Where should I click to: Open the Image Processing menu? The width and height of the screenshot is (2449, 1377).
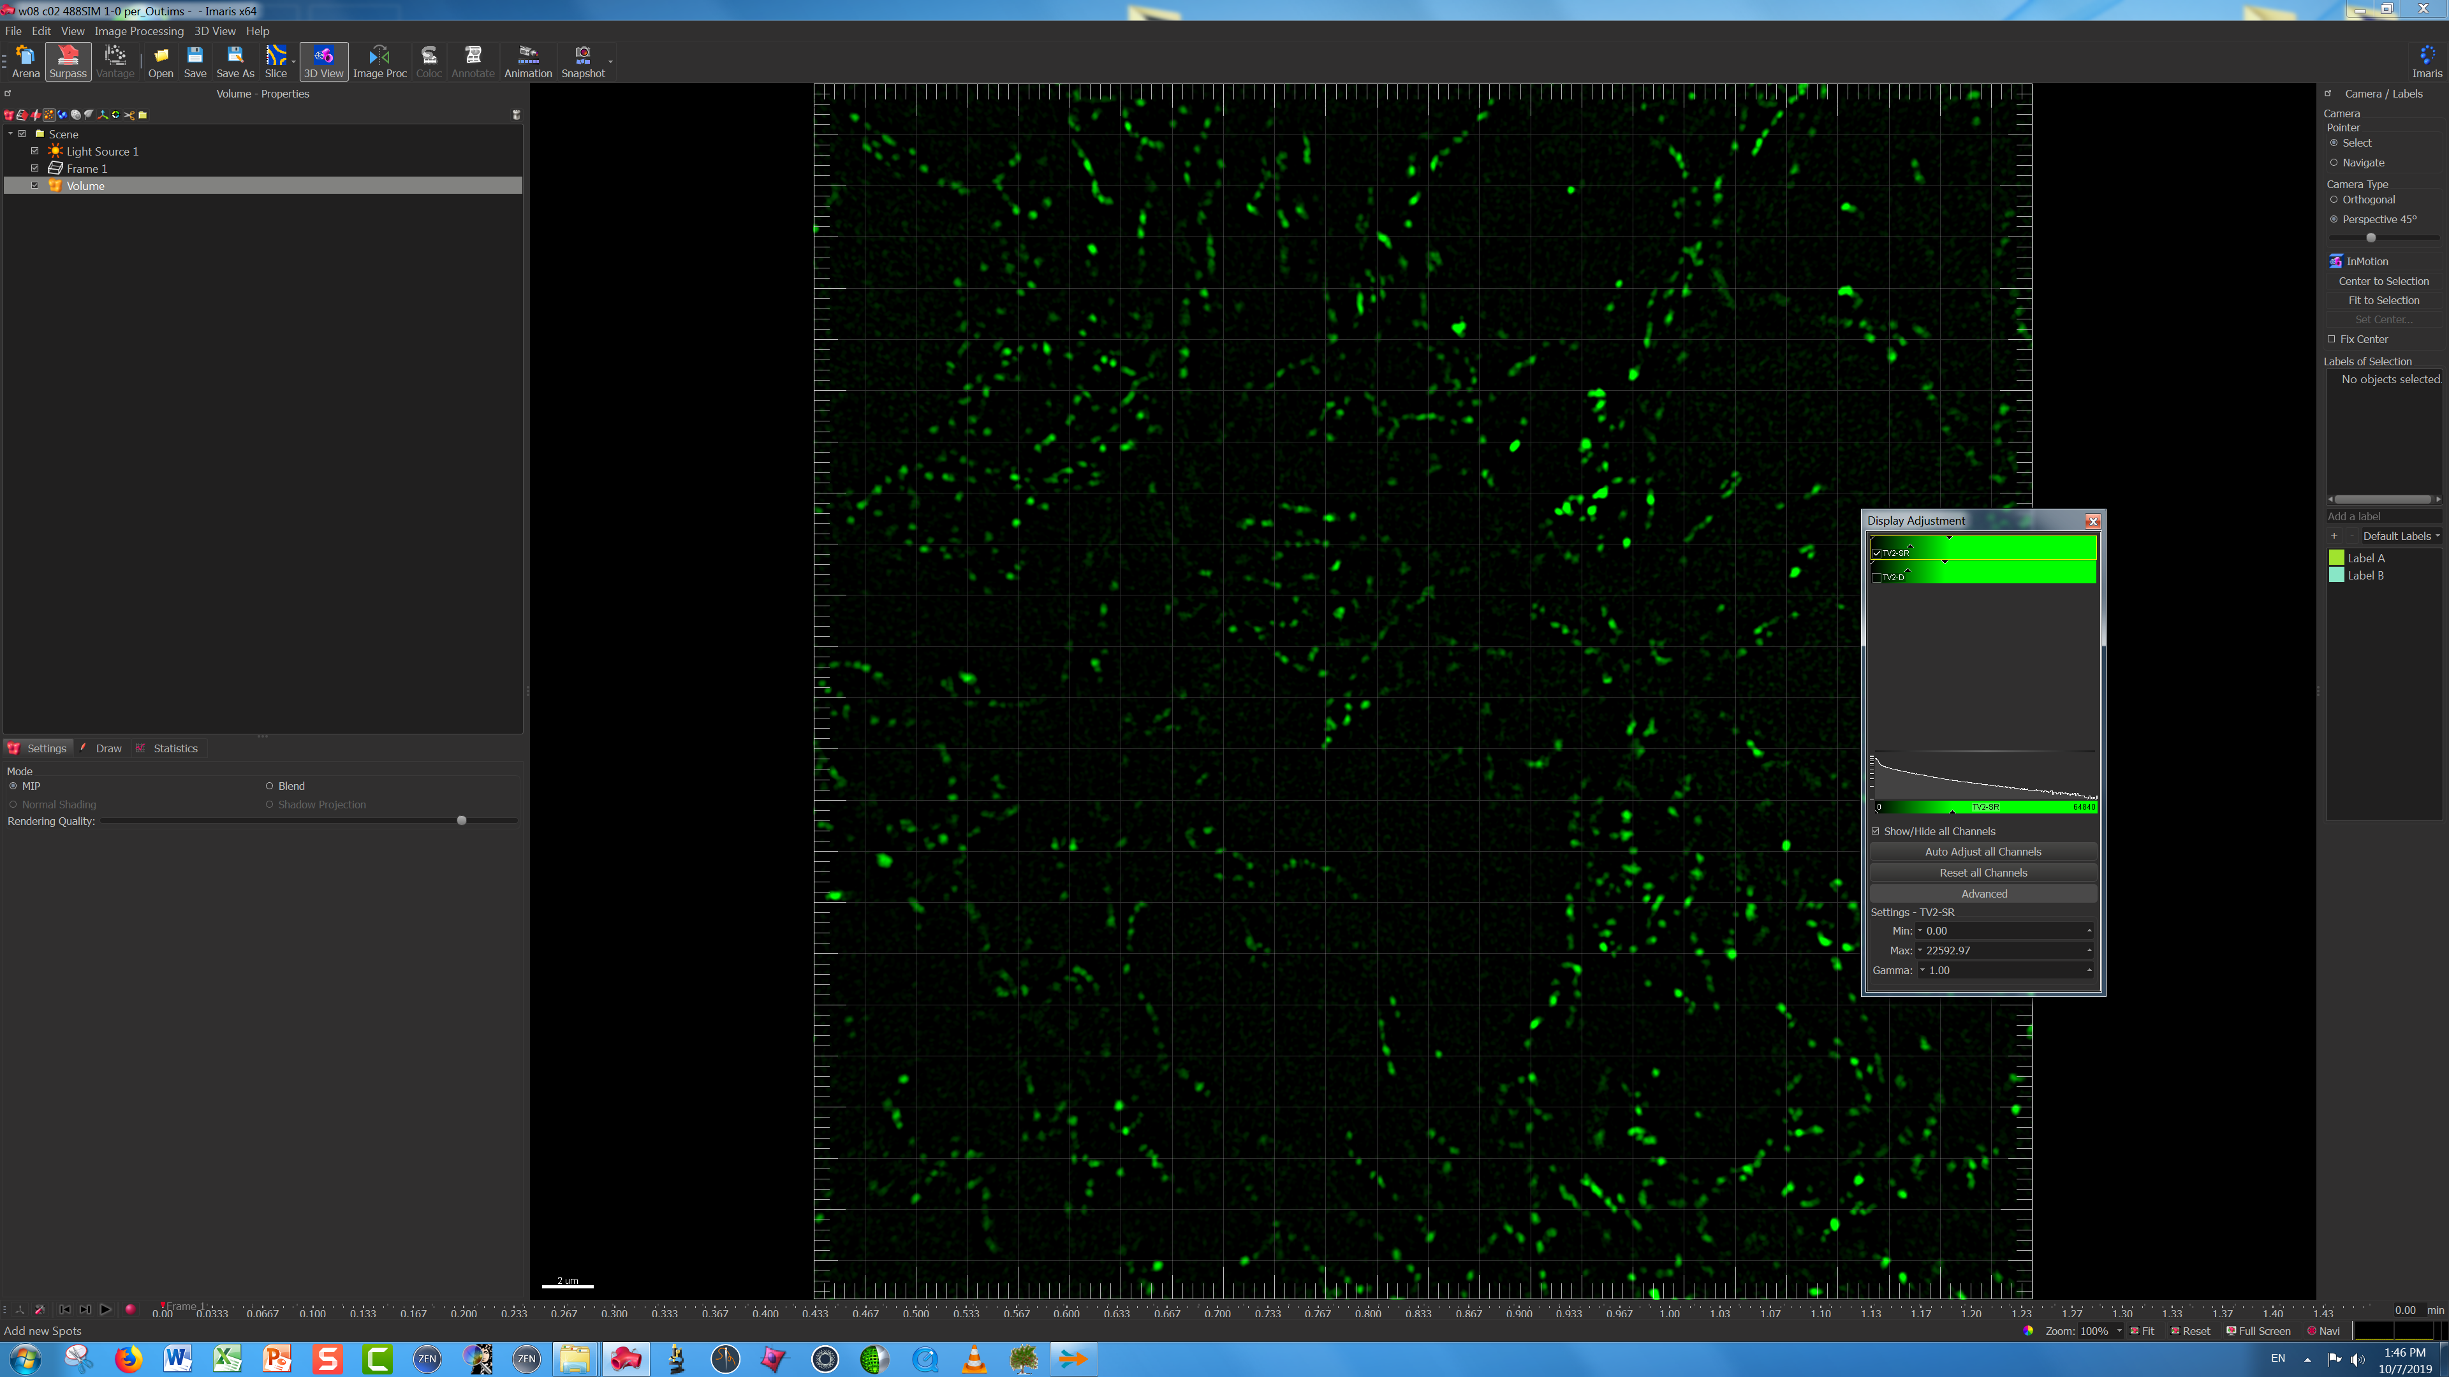139,31
